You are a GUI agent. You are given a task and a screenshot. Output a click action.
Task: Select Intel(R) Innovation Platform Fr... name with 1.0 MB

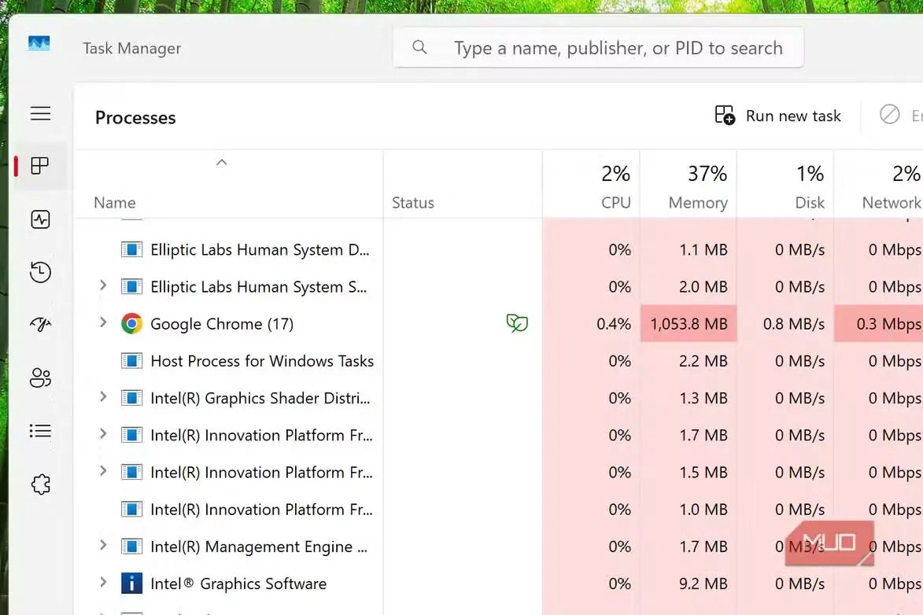point(261,509)
